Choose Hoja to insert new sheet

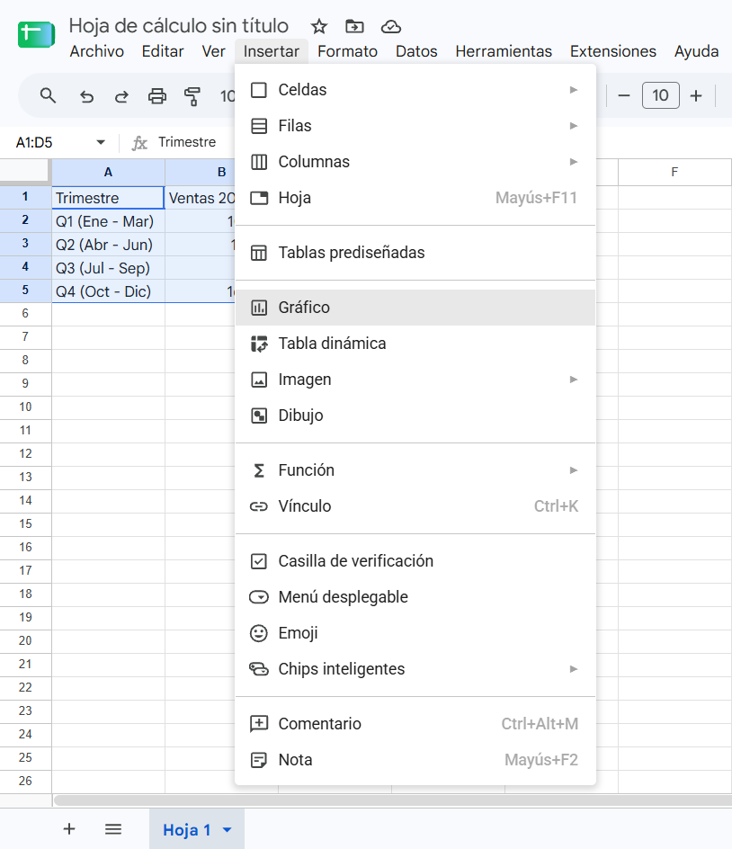point(415,198)
